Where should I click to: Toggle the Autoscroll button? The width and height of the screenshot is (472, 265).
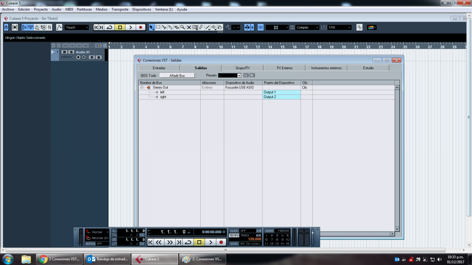click(x=247, y=27)
